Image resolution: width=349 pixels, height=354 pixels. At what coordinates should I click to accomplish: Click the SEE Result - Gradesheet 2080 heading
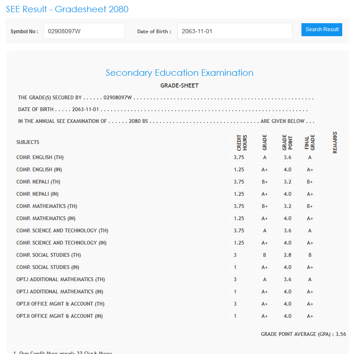[67, 9]
